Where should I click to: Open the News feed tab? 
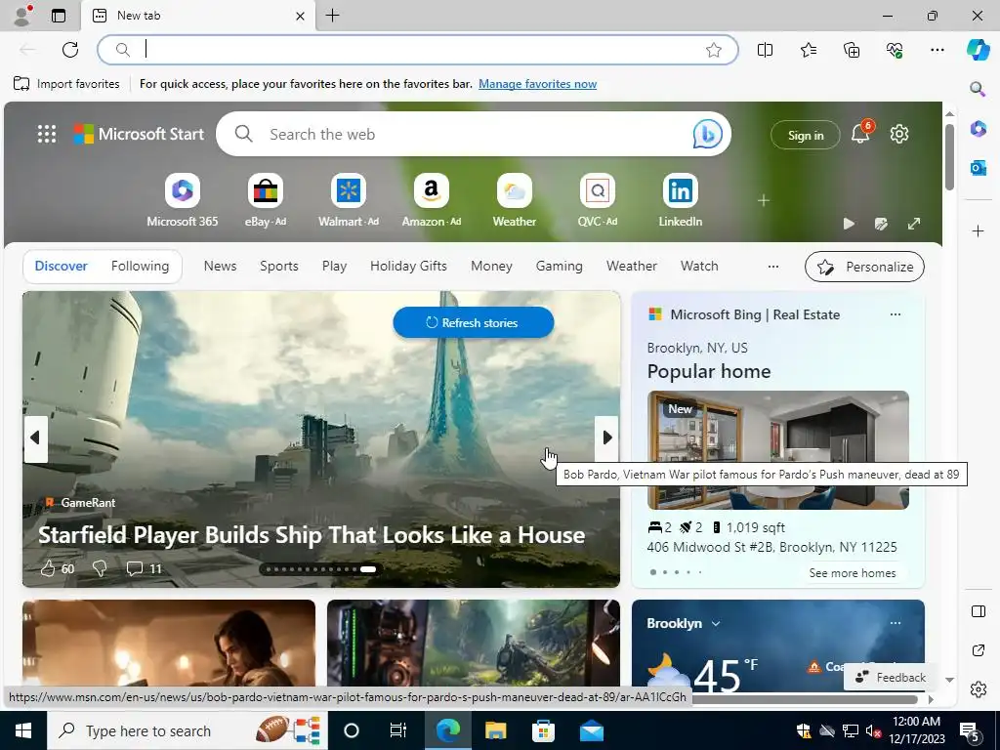tap(220, 266)
